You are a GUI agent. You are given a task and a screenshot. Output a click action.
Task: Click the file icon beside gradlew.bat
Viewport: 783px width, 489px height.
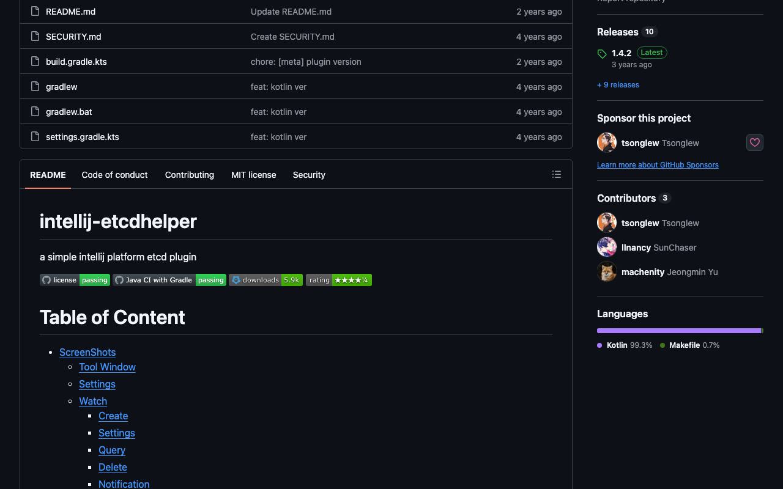point(35,111)
